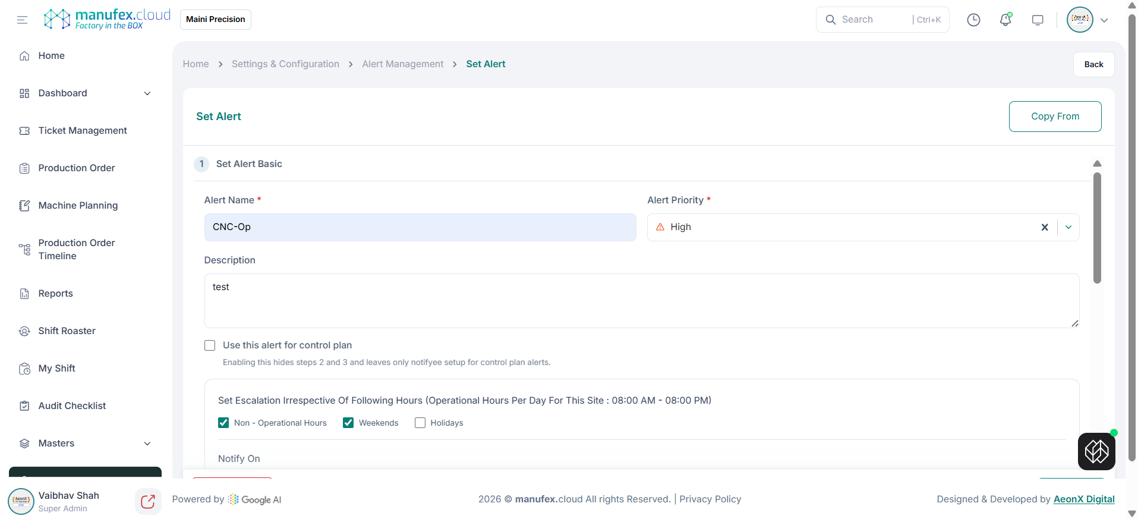Open the notifications bell icon

click(1005, 20)
